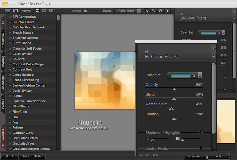
Task: Click the HELP button
Action: click(x=9, y=156)
